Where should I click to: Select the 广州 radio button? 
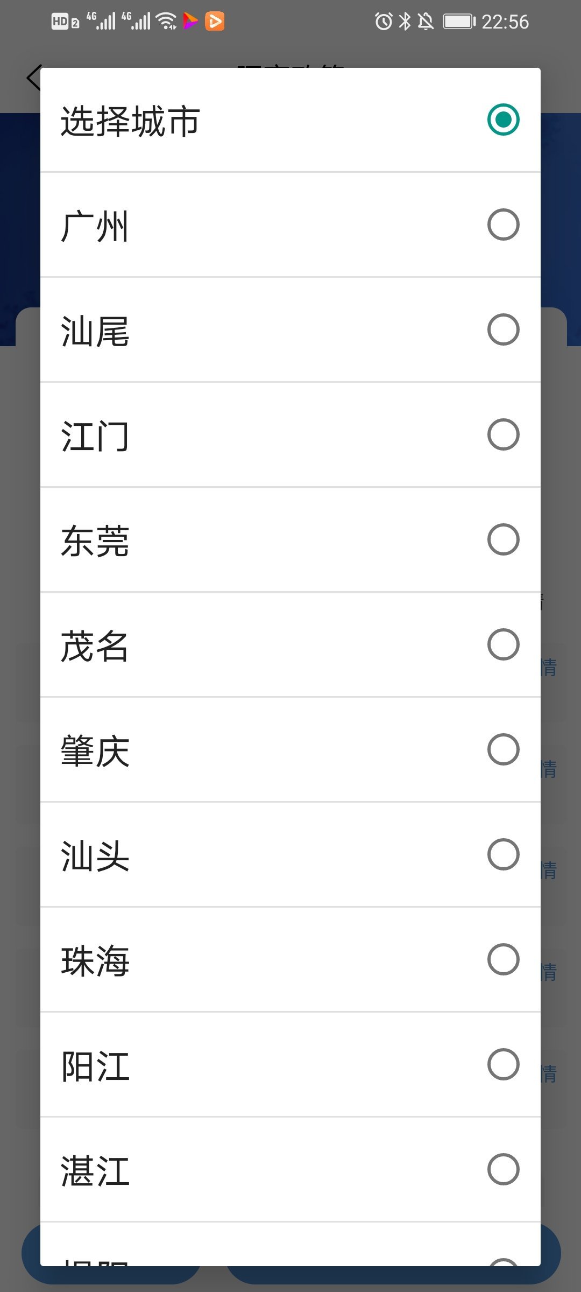click(x=503, y=224)
